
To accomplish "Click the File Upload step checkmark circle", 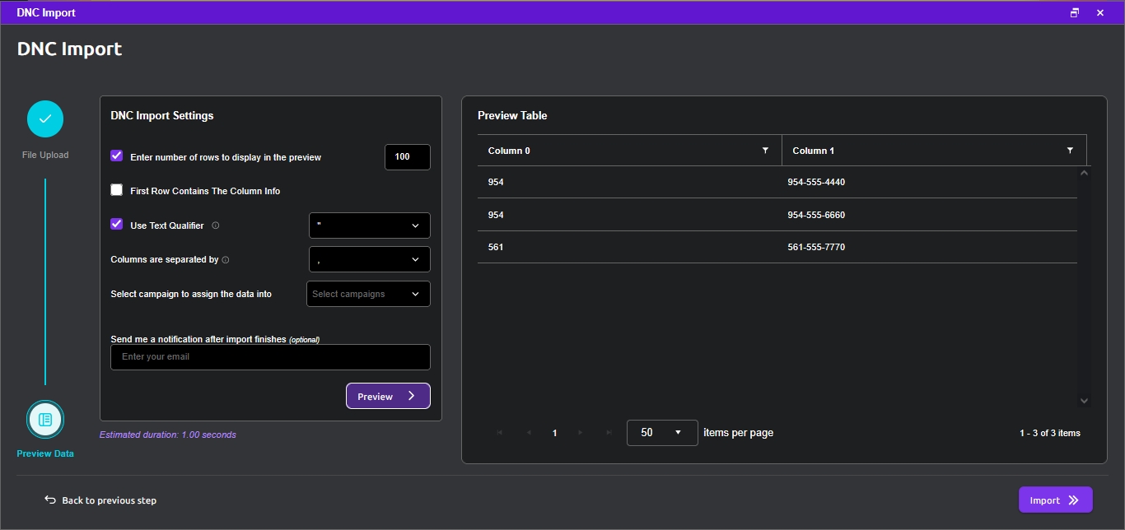I will 45,119.
